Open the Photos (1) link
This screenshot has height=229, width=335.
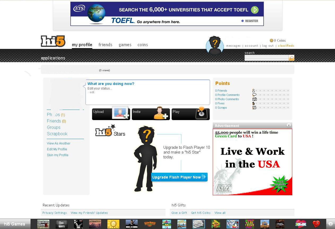tap(56, 115)
